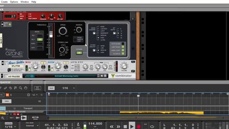
Task: Click the Stereo Link knob
Action: click(x=62, y=50)
